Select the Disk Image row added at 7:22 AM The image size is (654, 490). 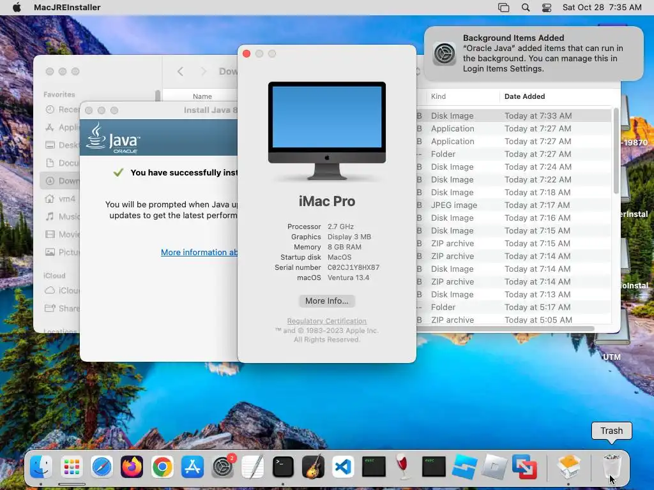point(514,179)
